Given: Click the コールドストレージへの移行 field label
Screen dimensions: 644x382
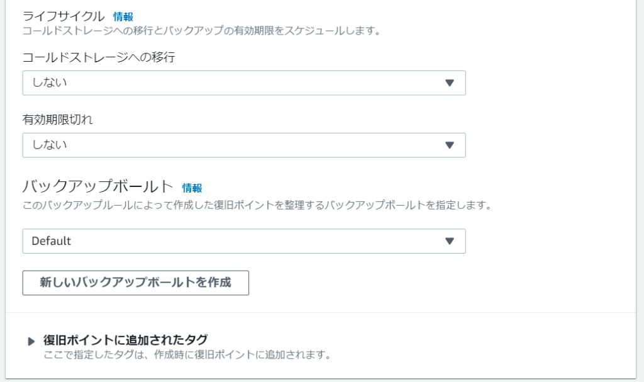Looking at the screenshot, I should (98, 58).
